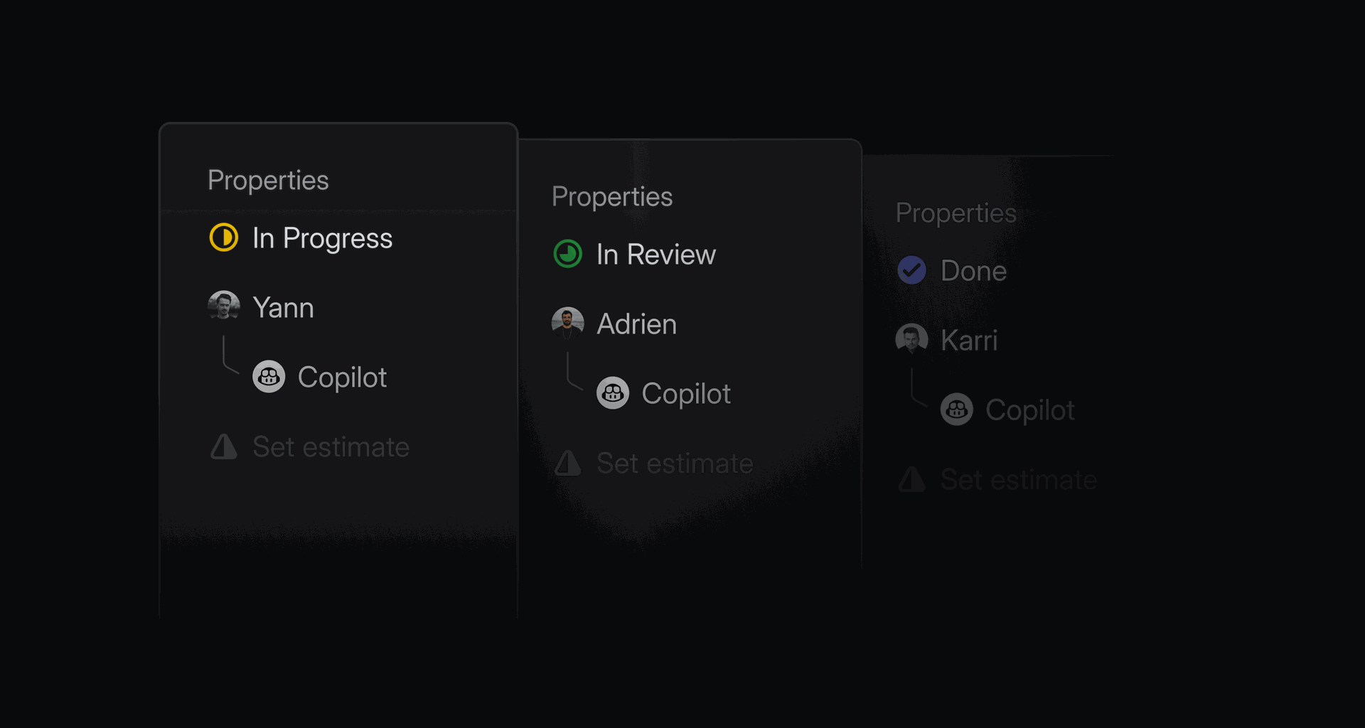This screenshot has width=1365, height=728.
Task: Click Yann's avatar picture
Action: [x=224, y=306]
